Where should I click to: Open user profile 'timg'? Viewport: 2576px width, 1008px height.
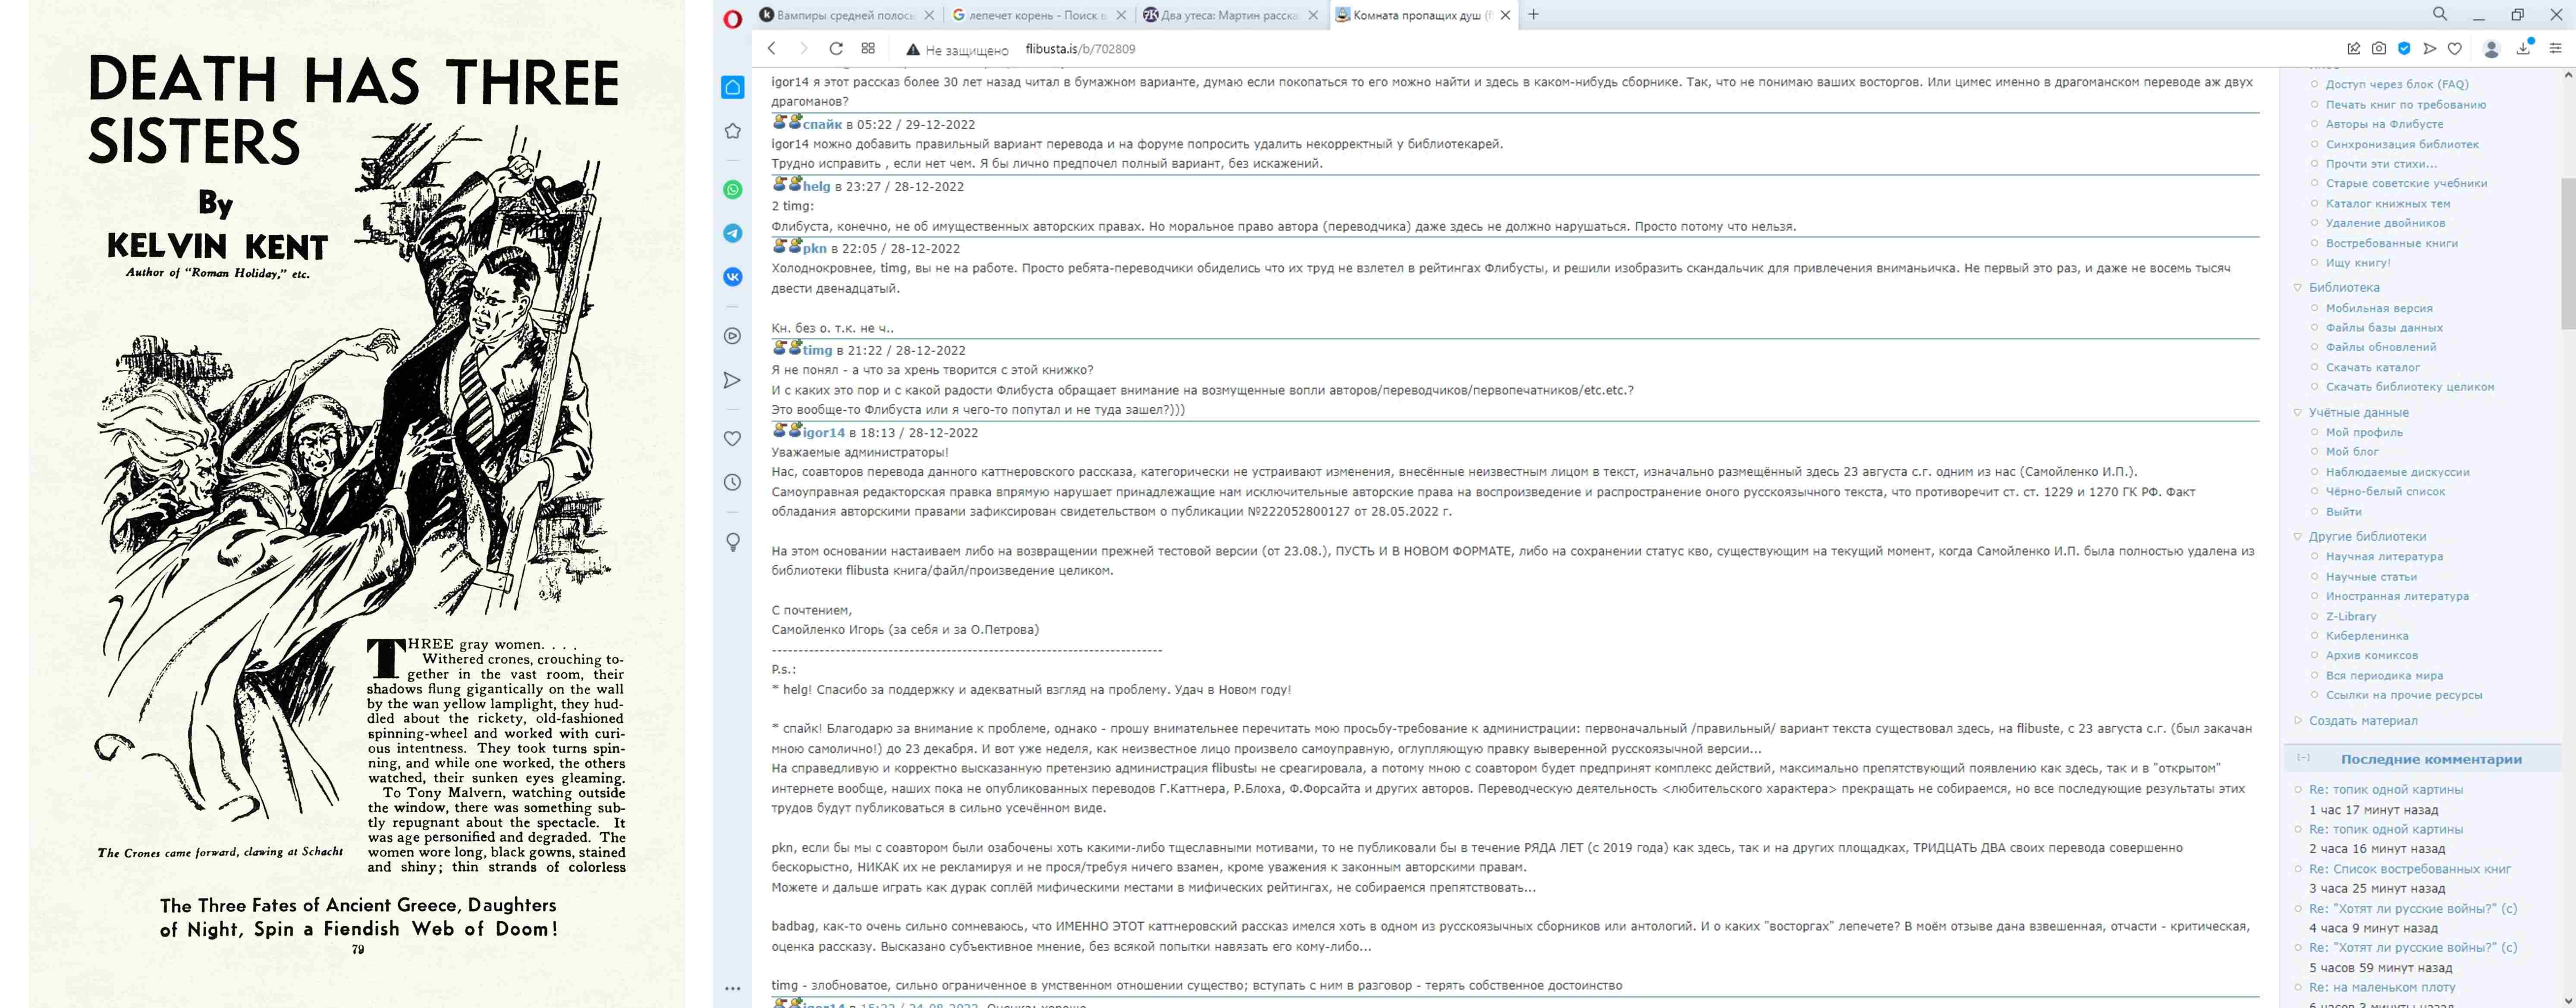pyautogui.click(x=817, y=351)
